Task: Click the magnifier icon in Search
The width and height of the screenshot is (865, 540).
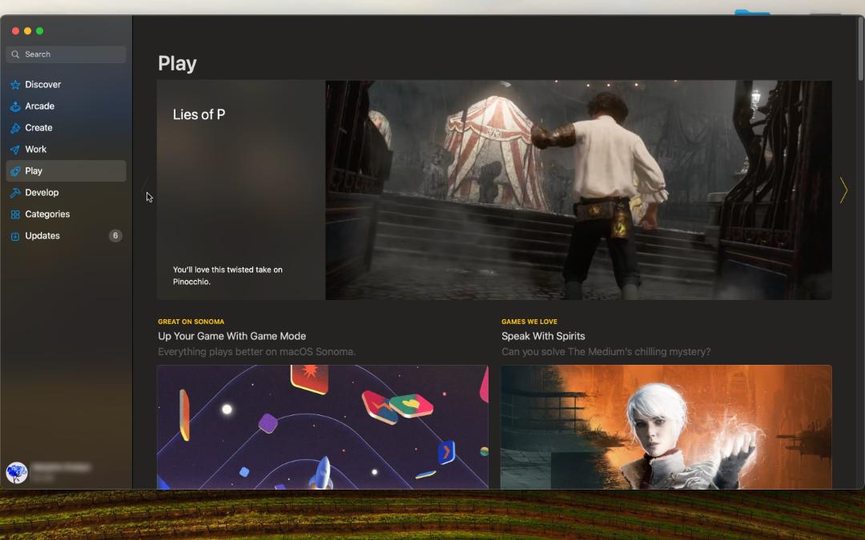Action: pyautogui.click(x=15, y=54)
